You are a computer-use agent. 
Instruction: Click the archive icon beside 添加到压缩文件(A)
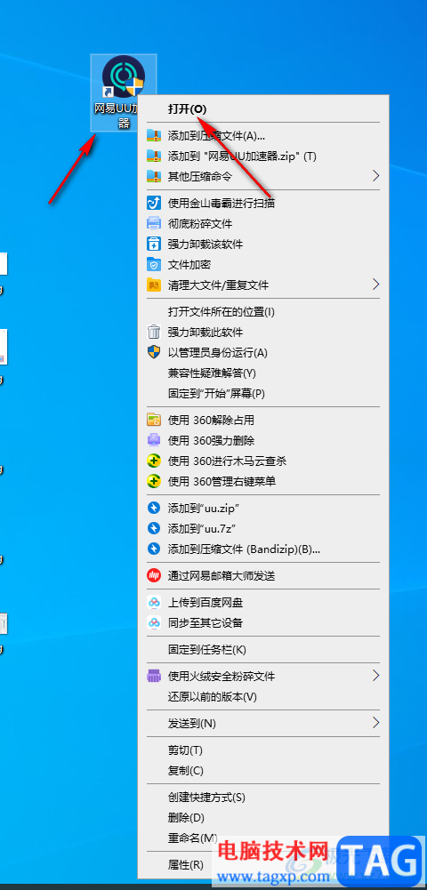tap(154, 136)
